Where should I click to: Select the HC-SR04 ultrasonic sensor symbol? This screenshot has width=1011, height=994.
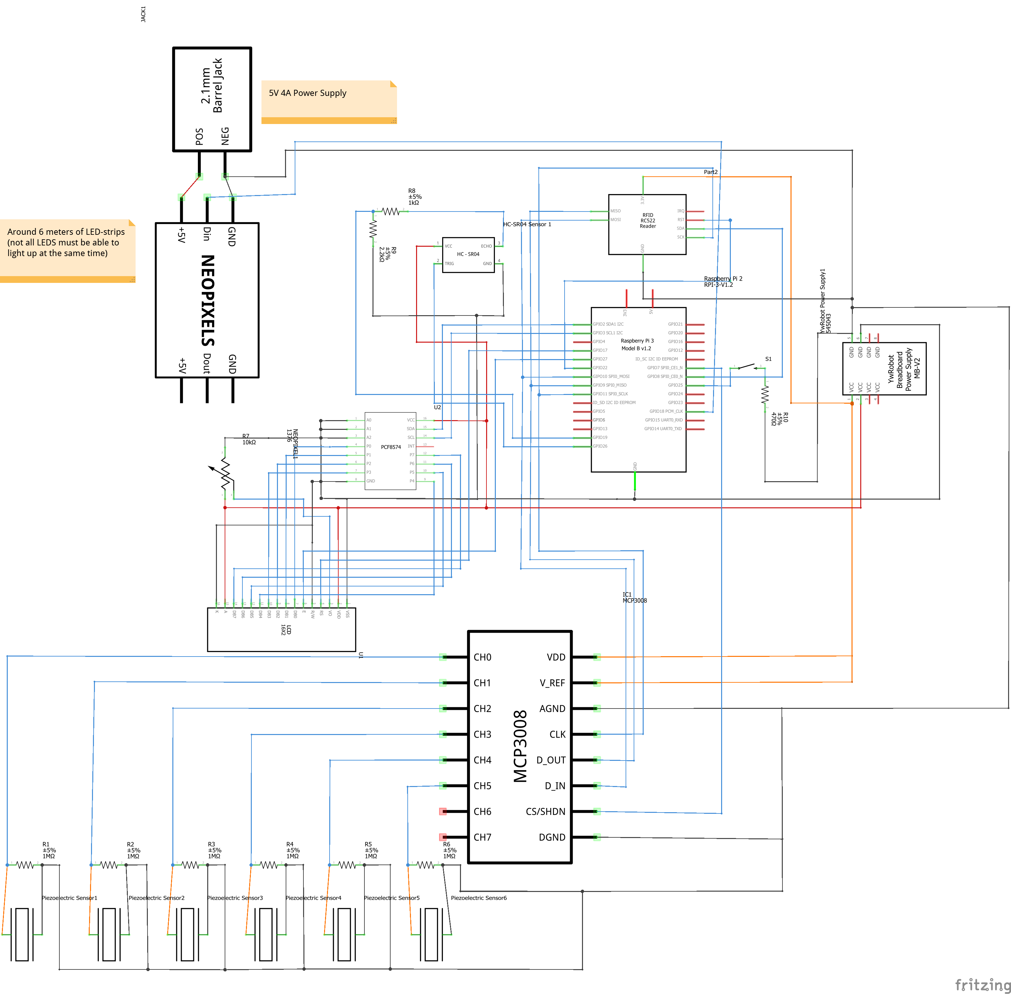click(x=468, y=254)
